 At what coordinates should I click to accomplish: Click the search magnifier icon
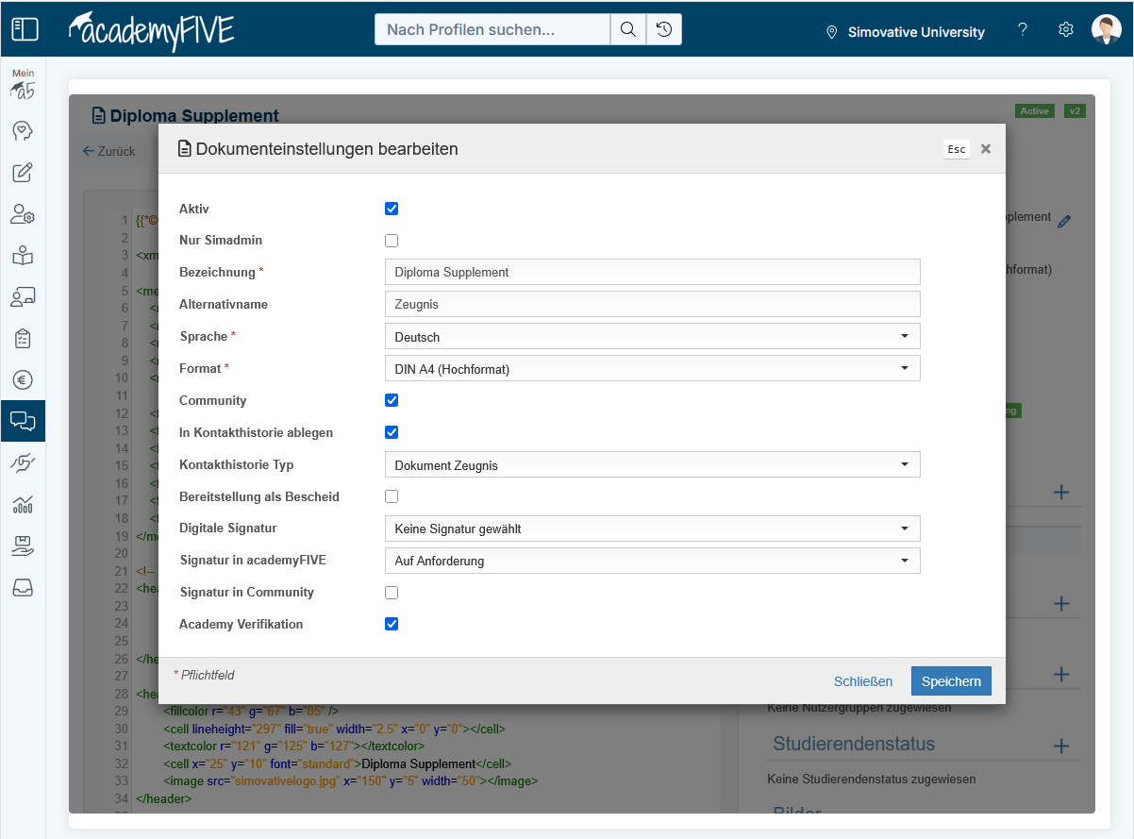627,29
